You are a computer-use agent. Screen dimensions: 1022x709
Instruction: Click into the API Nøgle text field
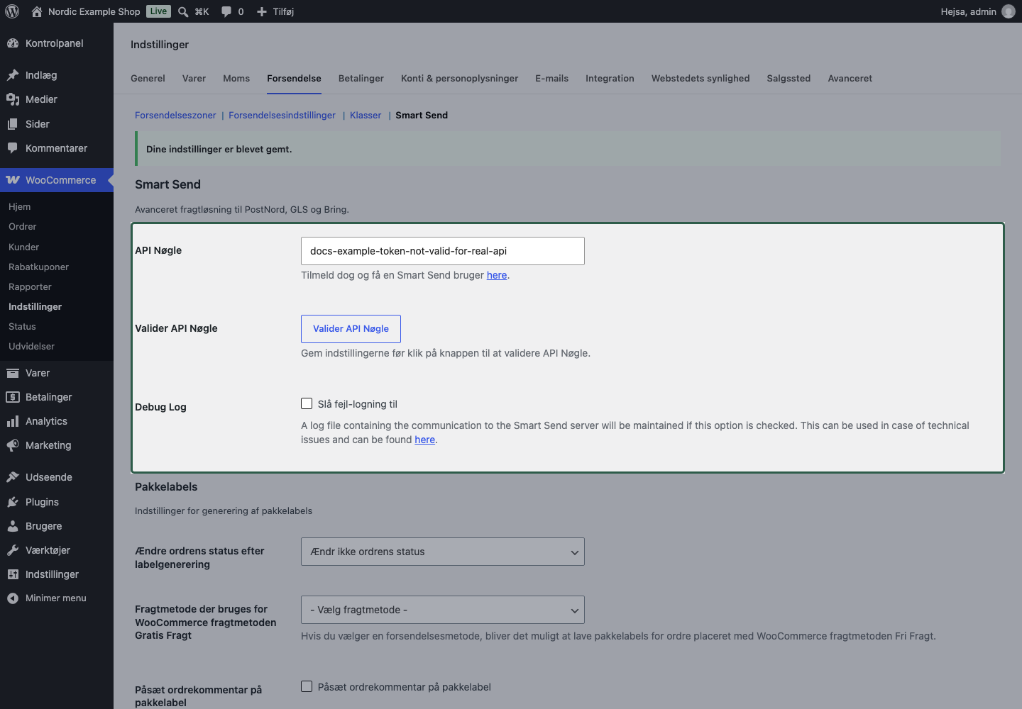click(443, 251)
